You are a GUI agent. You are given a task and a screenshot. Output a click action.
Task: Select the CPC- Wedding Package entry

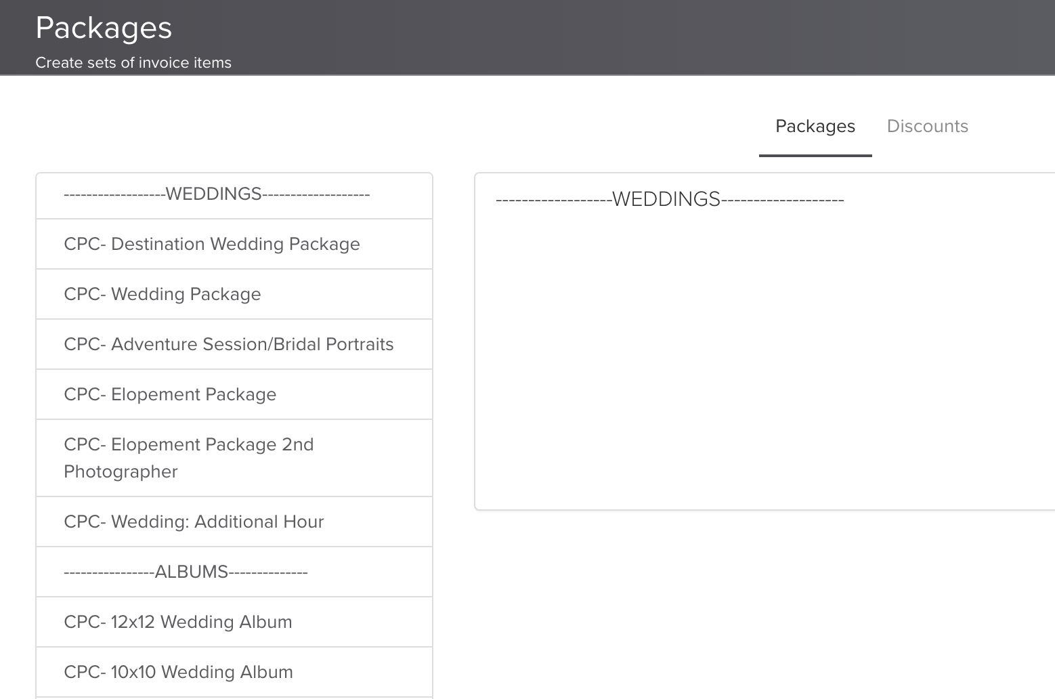tap(163, 295)
